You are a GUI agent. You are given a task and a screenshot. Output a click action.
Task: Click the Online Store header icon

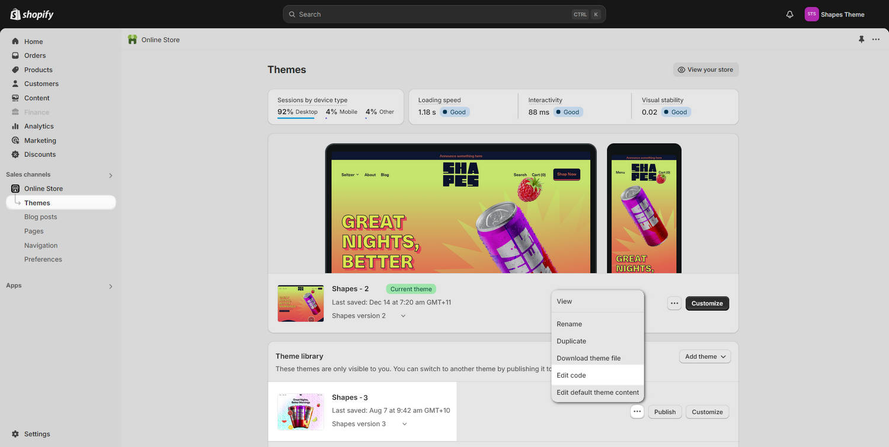click(x=132, y=40)
